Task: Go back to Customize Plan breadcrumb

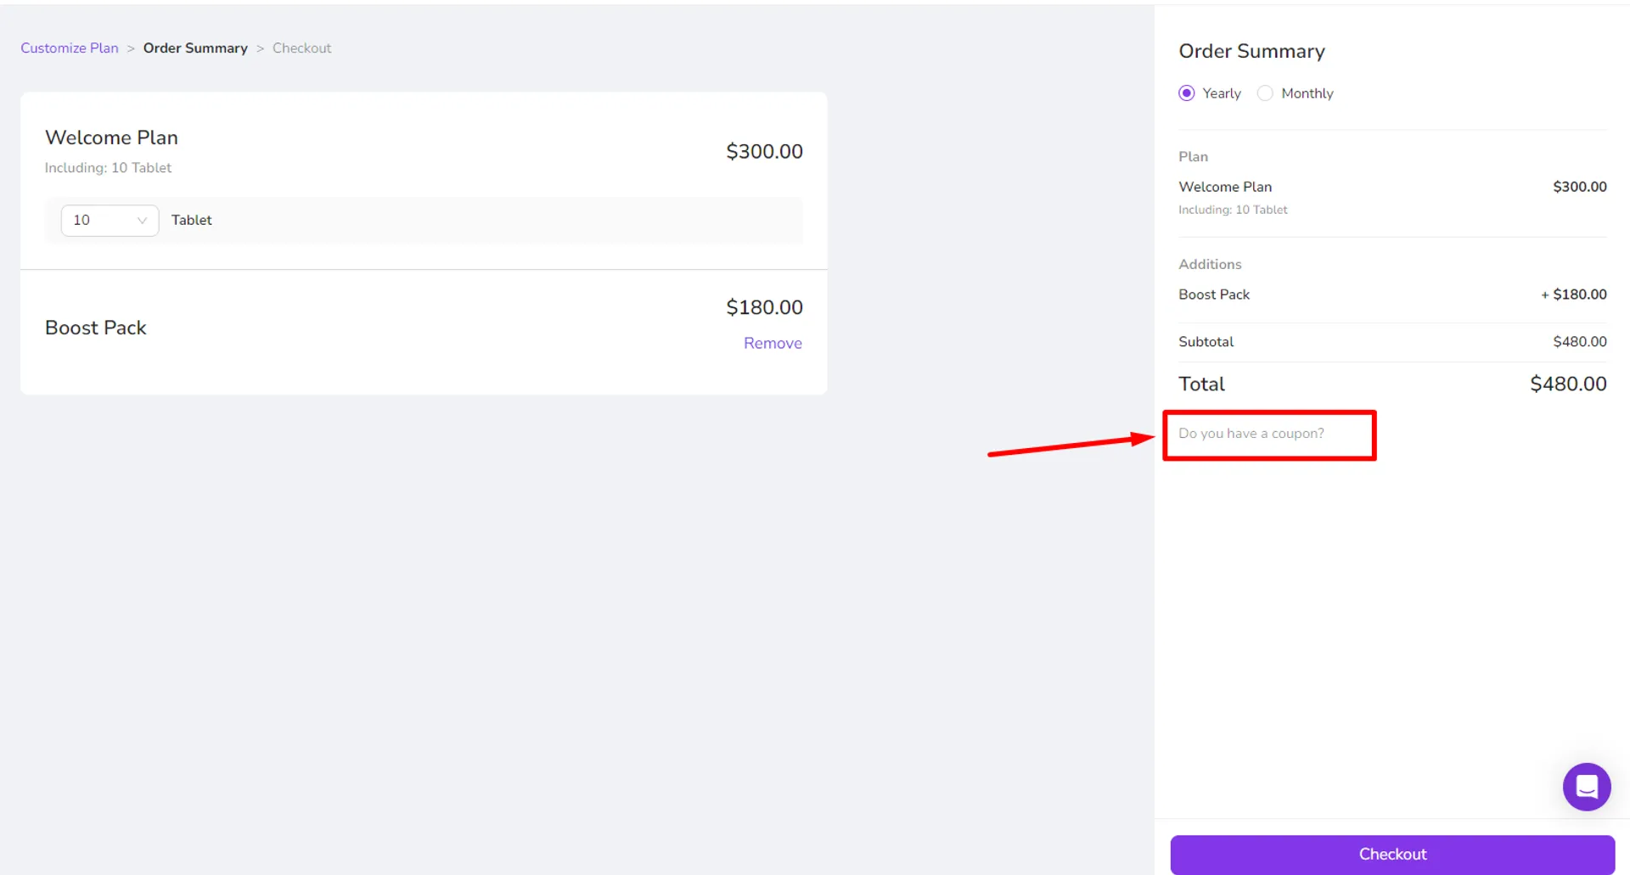Action: point(70,48)
